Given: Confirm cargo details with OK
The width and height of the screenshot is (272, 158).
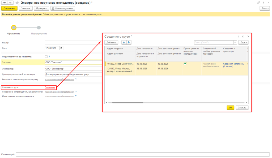Looking at the screenshot, I should pos(230,108).
